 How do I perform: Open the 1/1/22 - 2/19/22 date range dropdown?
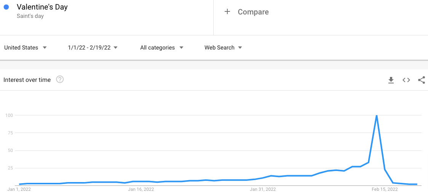(93, 48)
